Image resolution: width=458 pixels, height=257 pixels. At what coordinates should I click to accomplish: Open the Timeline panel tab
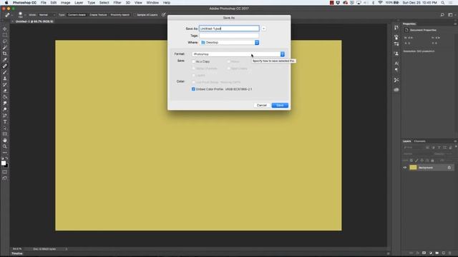[x=17, y=254]
